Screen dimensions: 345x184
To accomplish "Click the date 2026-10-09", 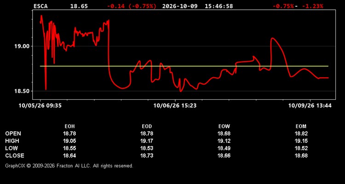I will point(180,6).
